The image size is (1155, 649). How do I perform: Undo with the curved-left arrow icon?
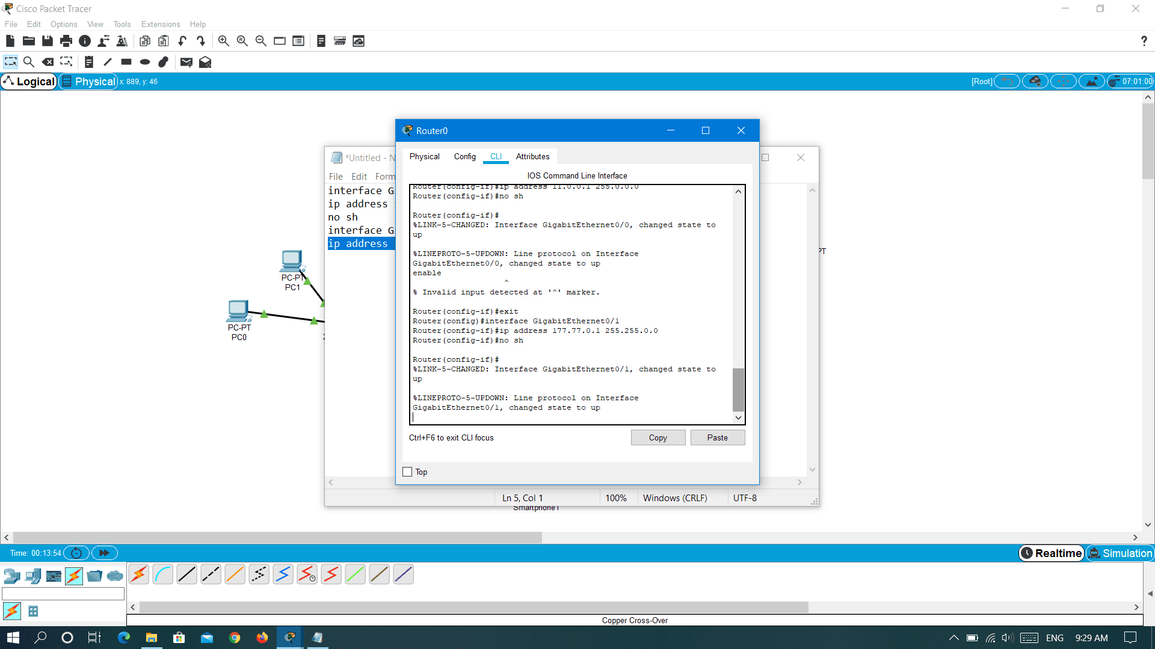(x=182, y=41)
